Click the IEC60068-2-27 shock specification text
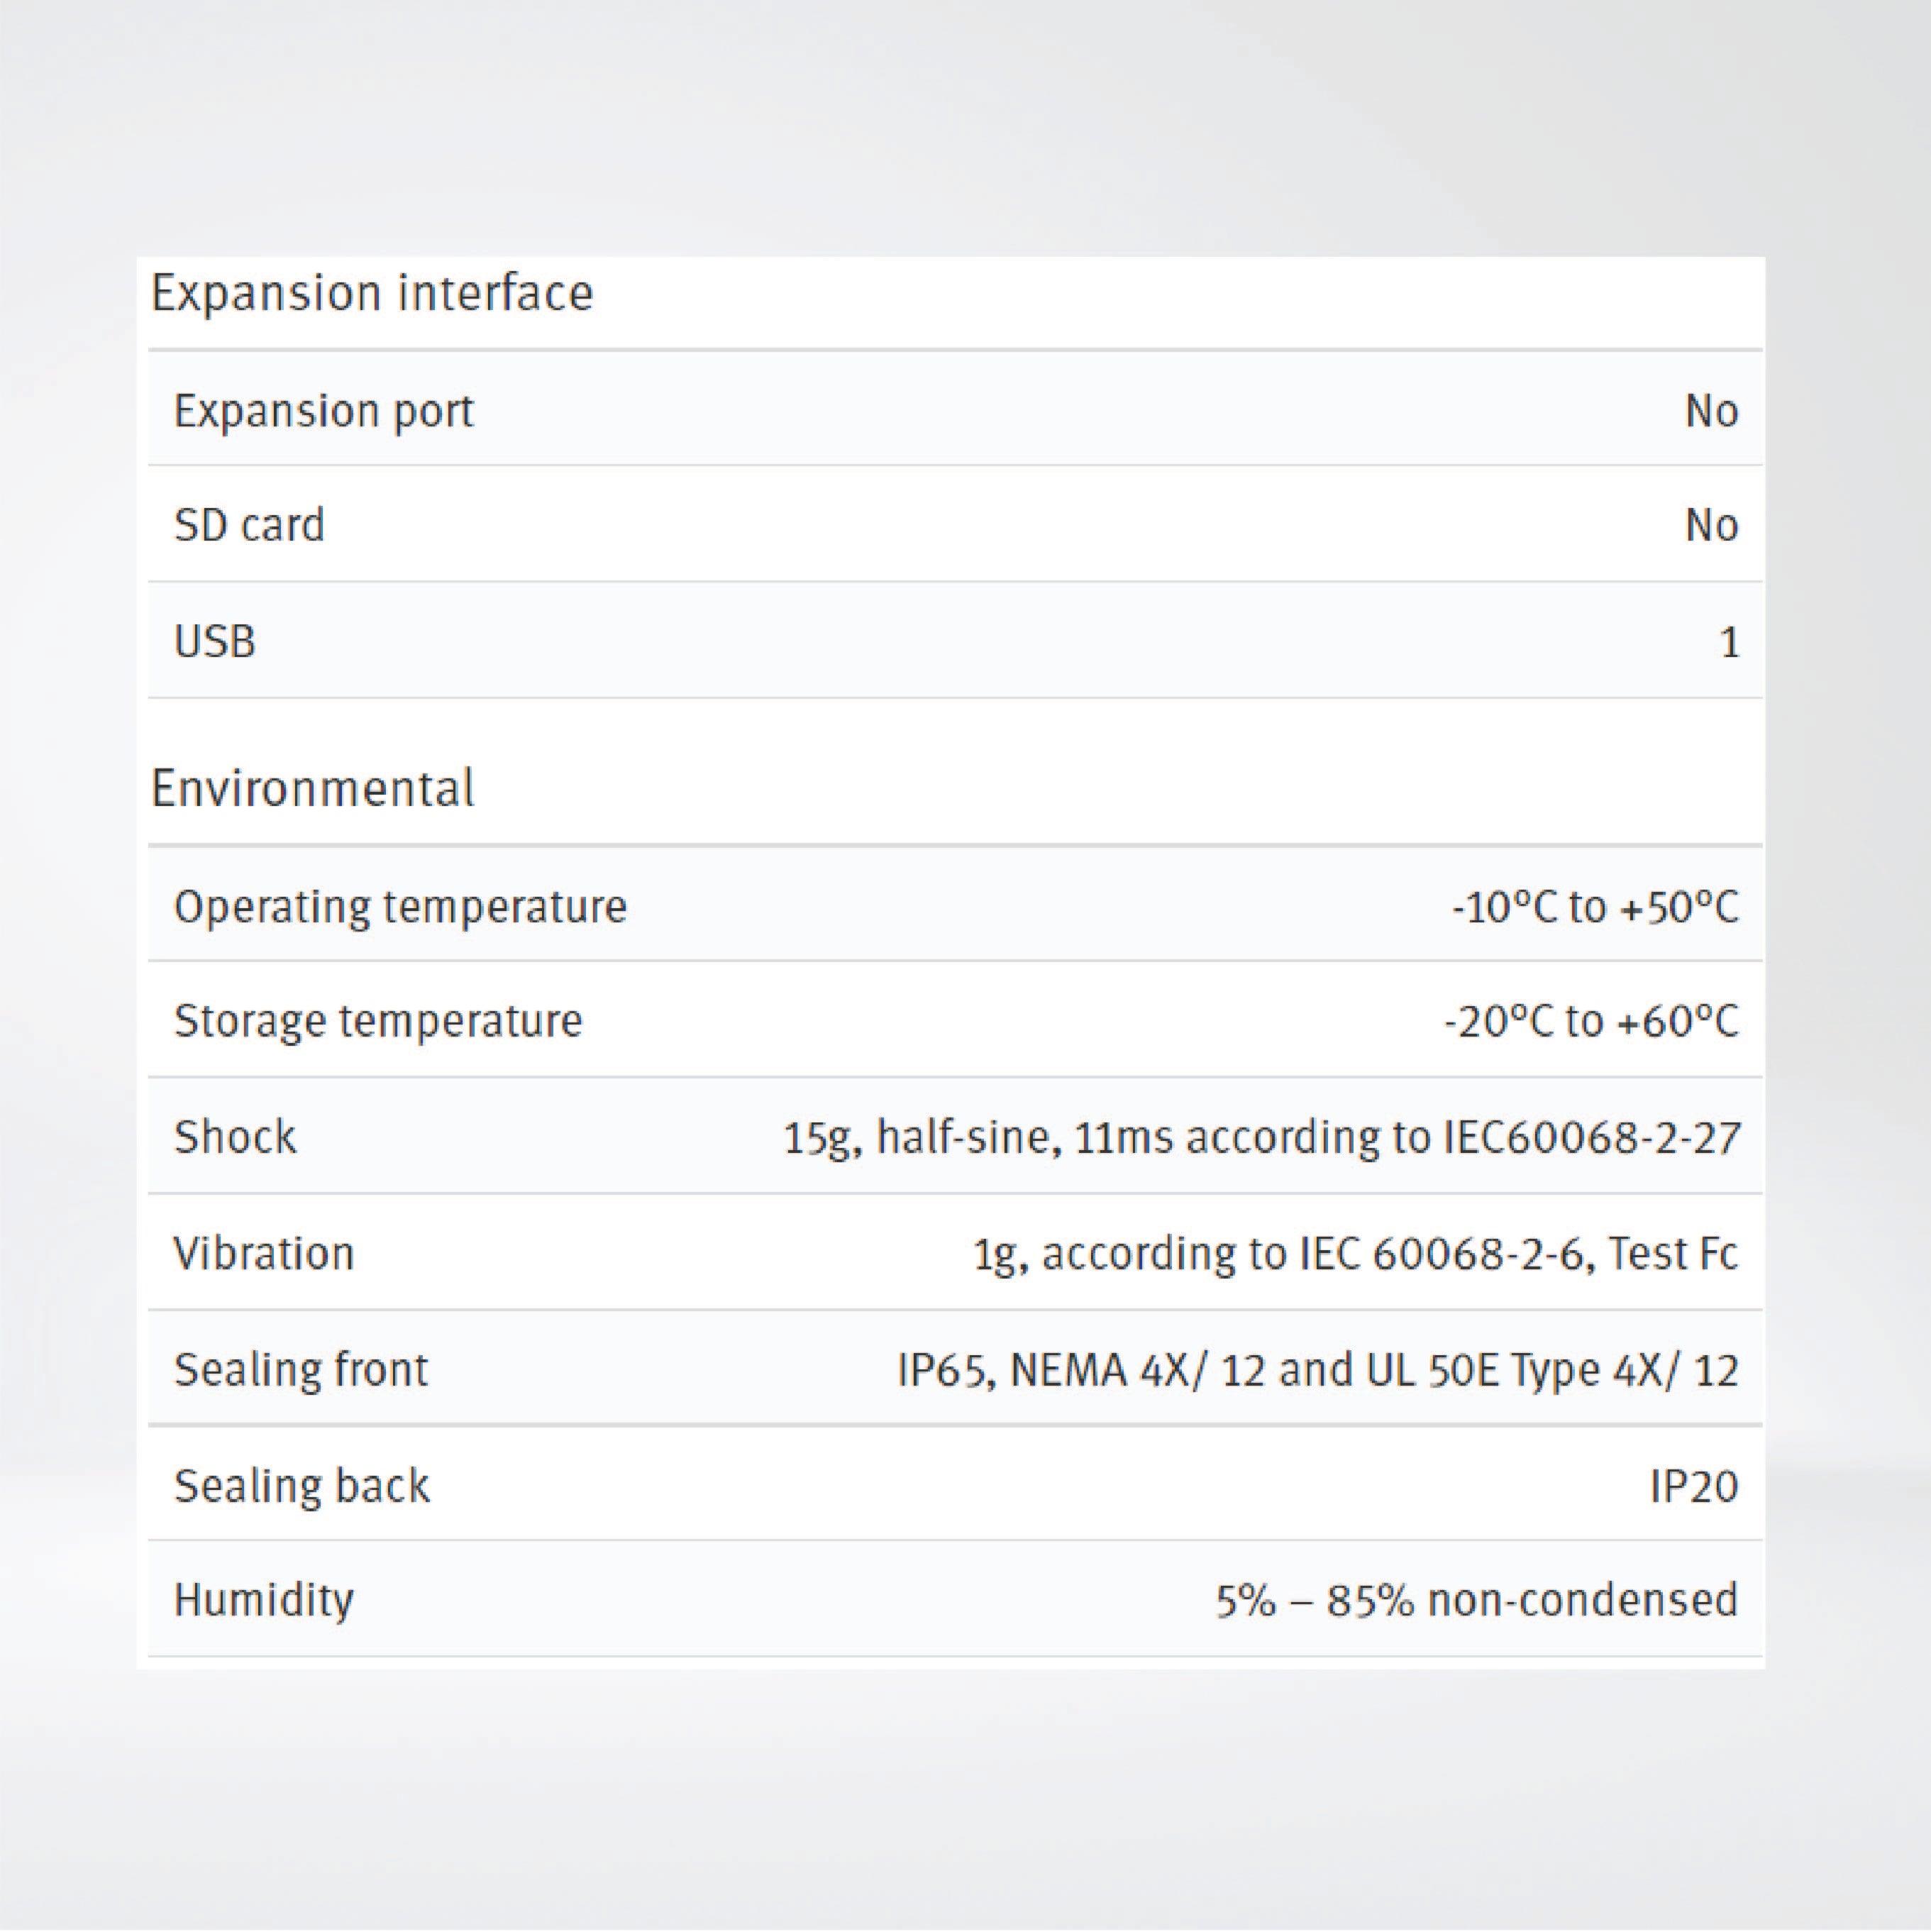Screen dimensions: 1931x1932 click(1261, 1138)
